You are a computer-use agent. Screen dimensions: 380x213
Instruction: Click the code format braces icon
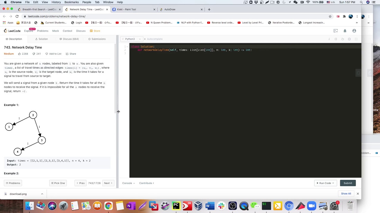(336, 39)
